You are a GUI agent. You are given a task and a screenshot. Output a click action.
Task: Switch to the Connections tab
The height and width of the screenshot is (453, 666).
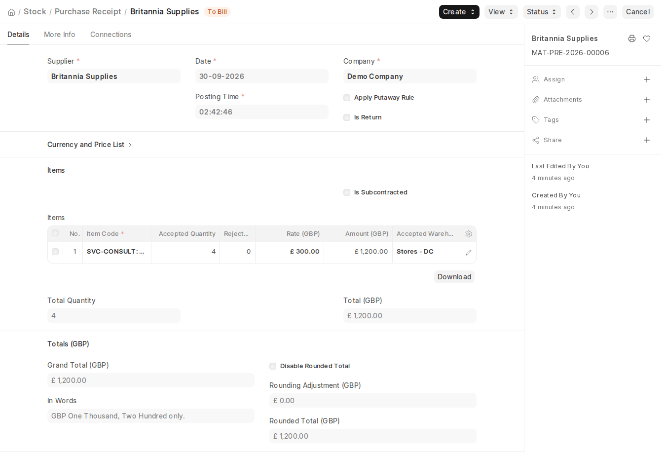(x=111, y=35)
